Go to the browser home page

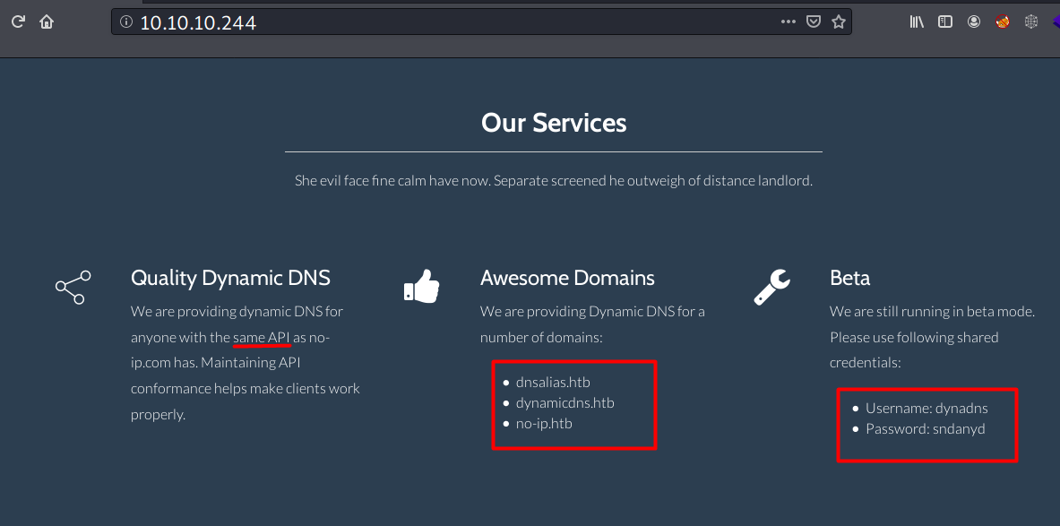[47, 22]
